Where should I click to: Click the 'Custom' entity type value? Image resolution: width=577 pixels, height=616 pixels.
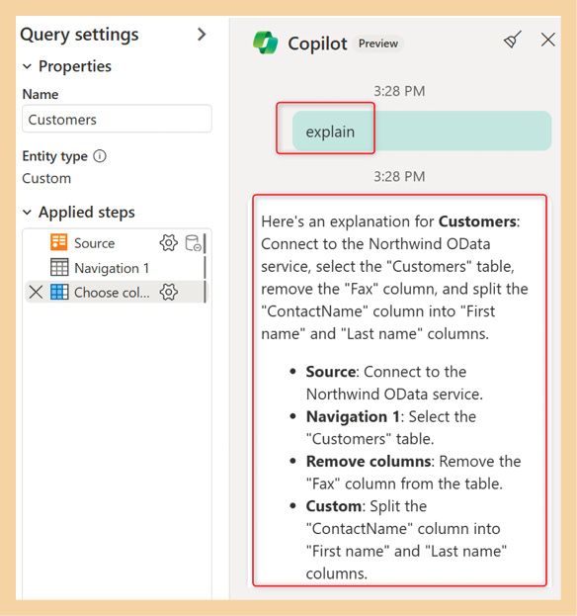click(46, 178)
